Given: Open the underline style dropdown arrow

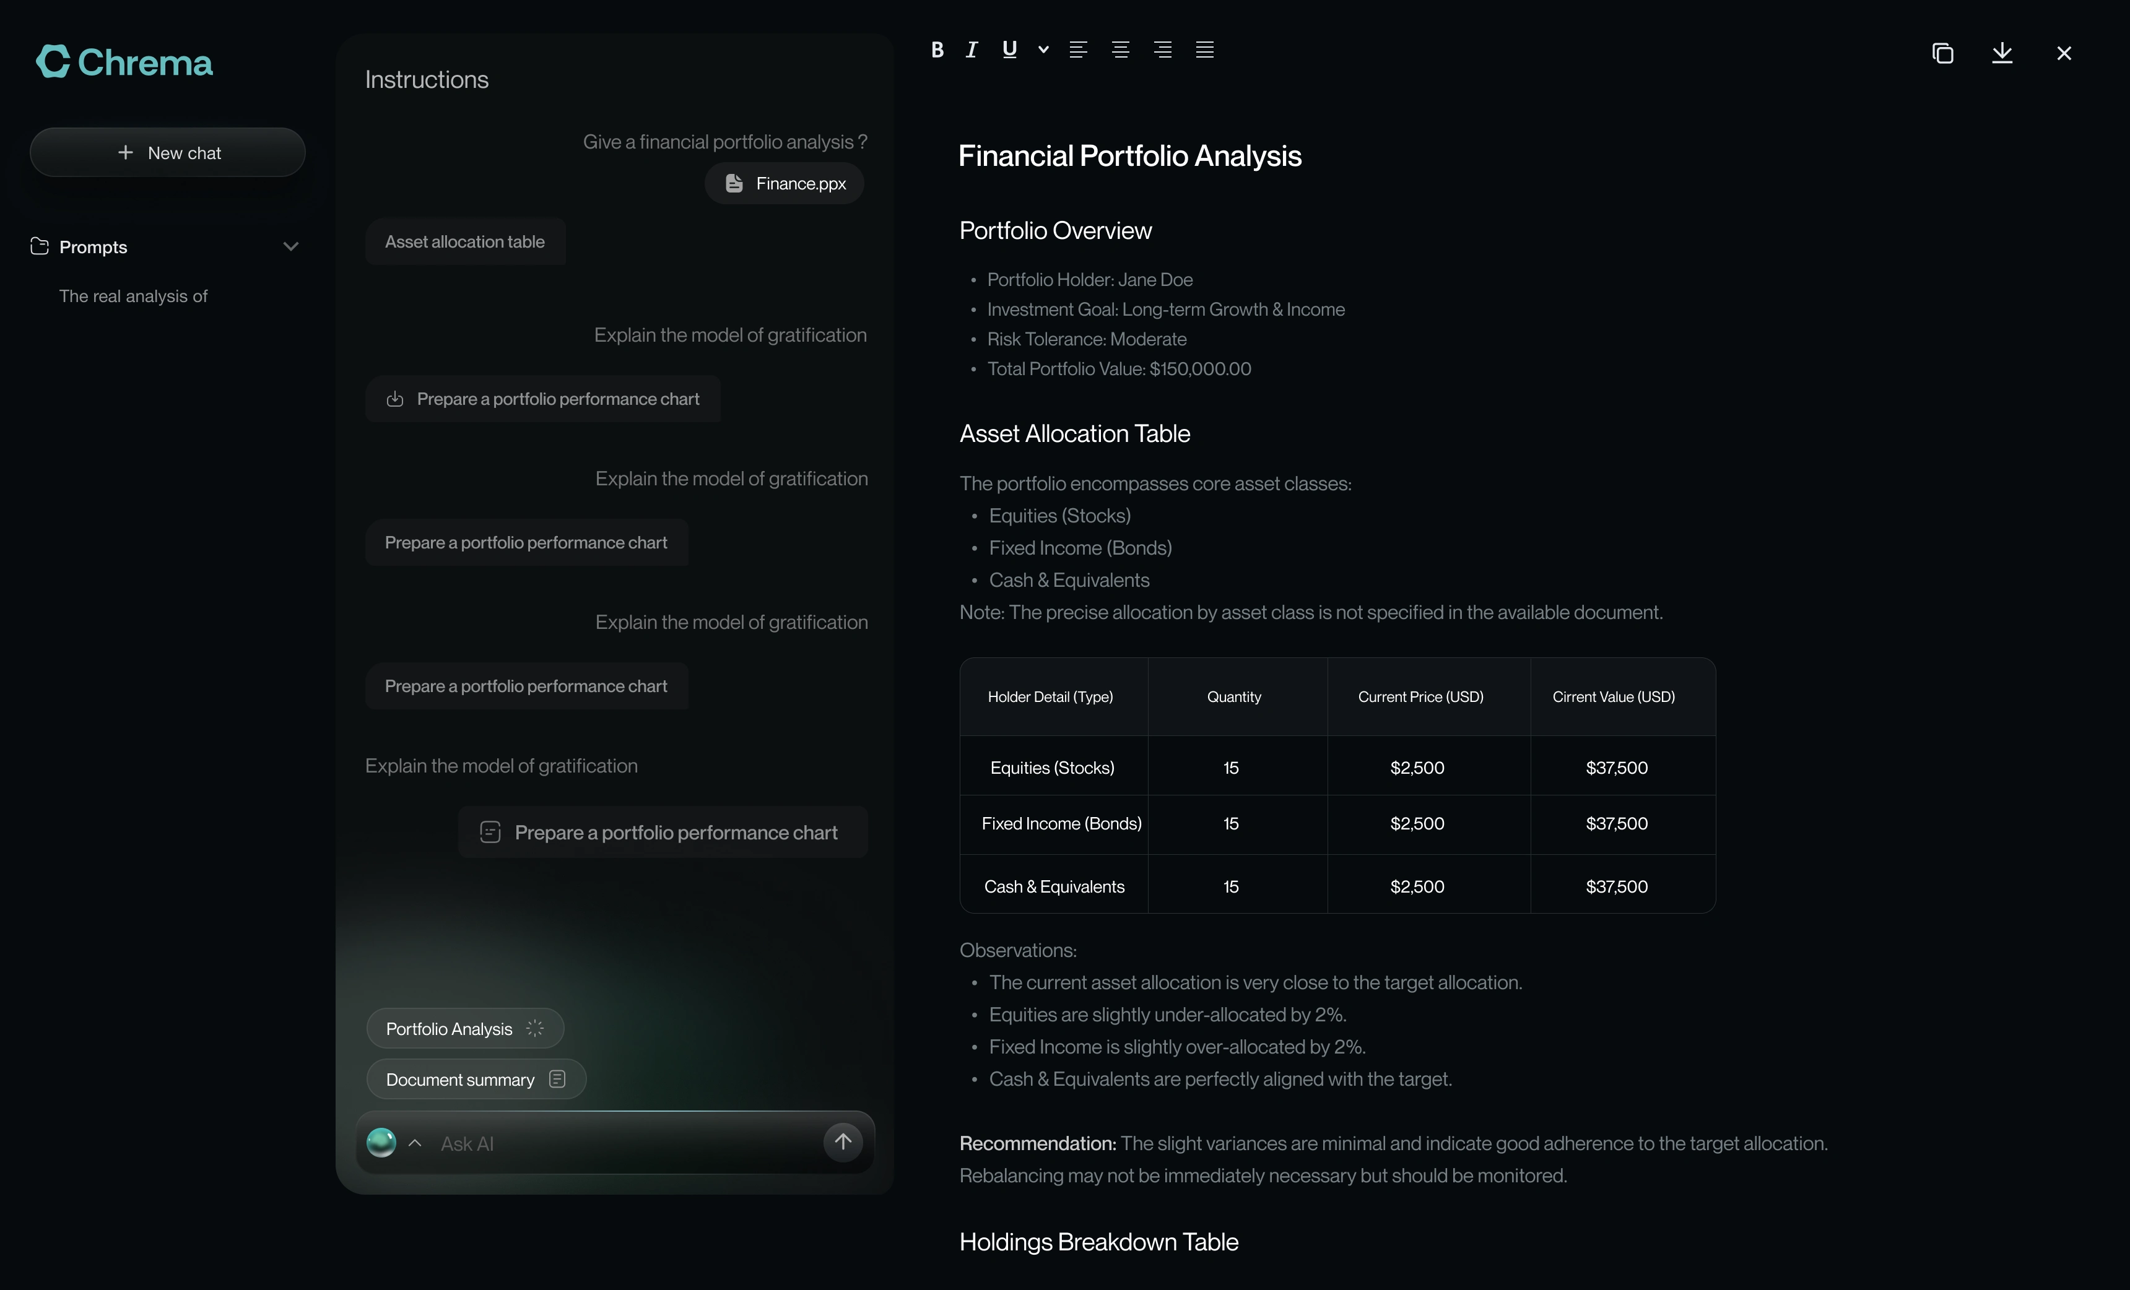Looking at the screenshot, I should tap(1043, 50).
